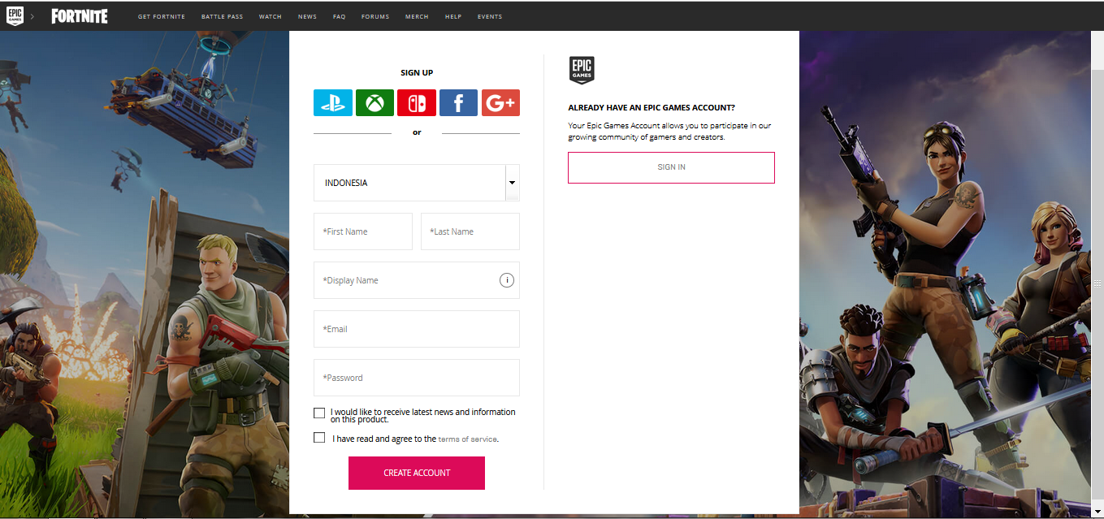1104x519 pixels.
Task: Sign up with Xbox icon
Action: coord(374,103)
